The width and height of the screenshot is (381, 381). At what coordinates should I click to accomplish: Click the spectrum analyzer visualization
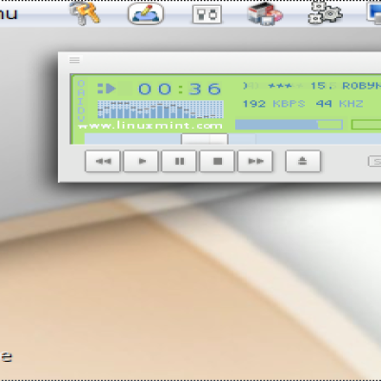160,110
